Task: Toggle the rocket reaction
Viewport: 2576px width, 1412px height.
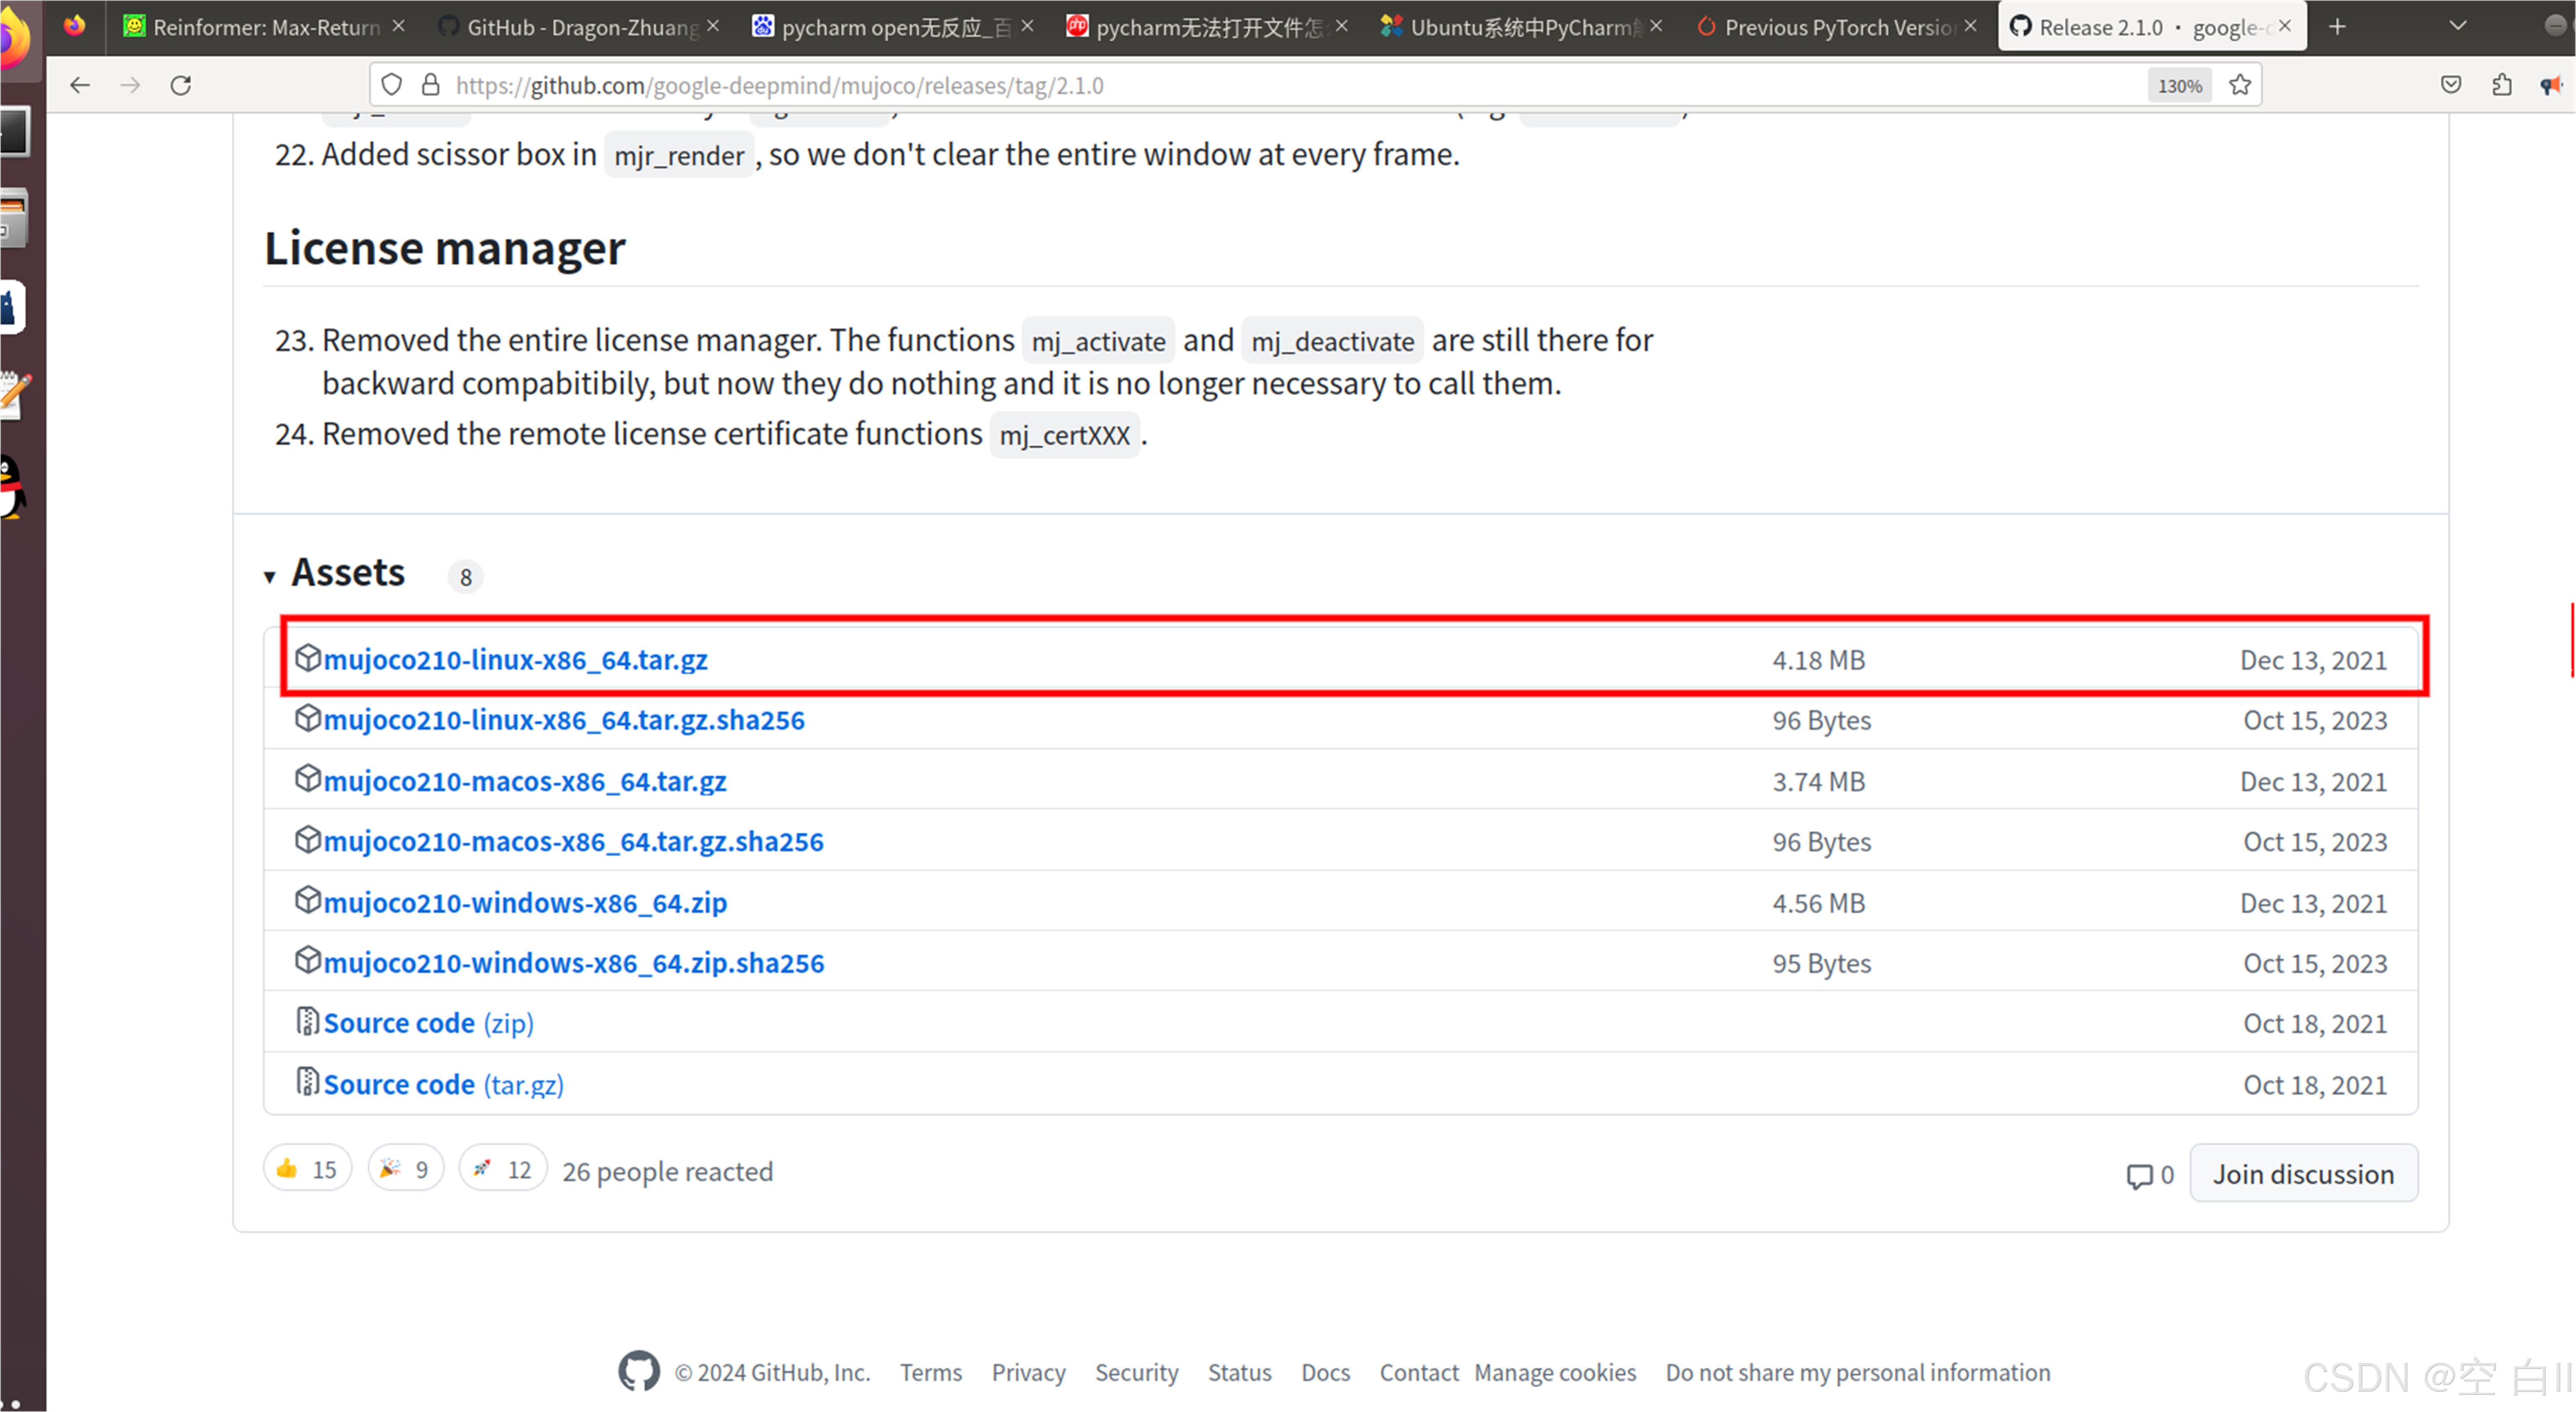Action: pos(502,1169)
